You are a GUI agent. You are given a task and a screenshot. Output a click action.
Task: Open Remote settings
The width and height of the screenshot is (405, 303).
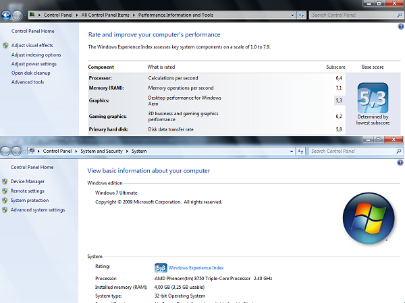28,191
